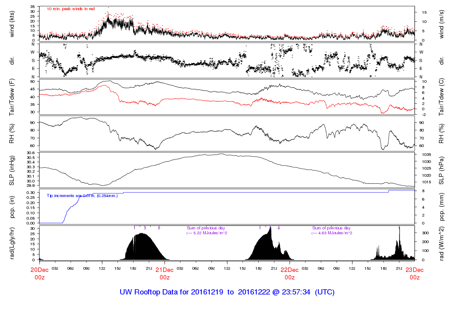Click the "pcp. (mm)" axis label

point(441,207)
